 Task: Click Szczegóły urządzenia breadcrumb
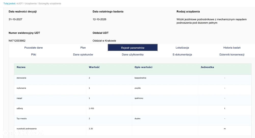coord(50,3)
